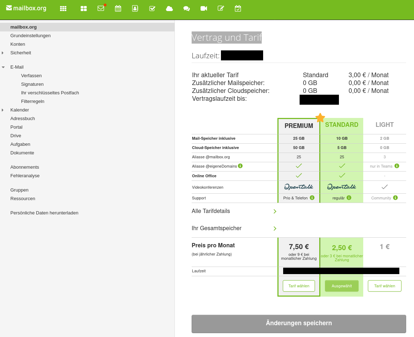Screen dimensions: 414x337
Task: Open the Tasks checkmark icon
Action: click(152, 9)
